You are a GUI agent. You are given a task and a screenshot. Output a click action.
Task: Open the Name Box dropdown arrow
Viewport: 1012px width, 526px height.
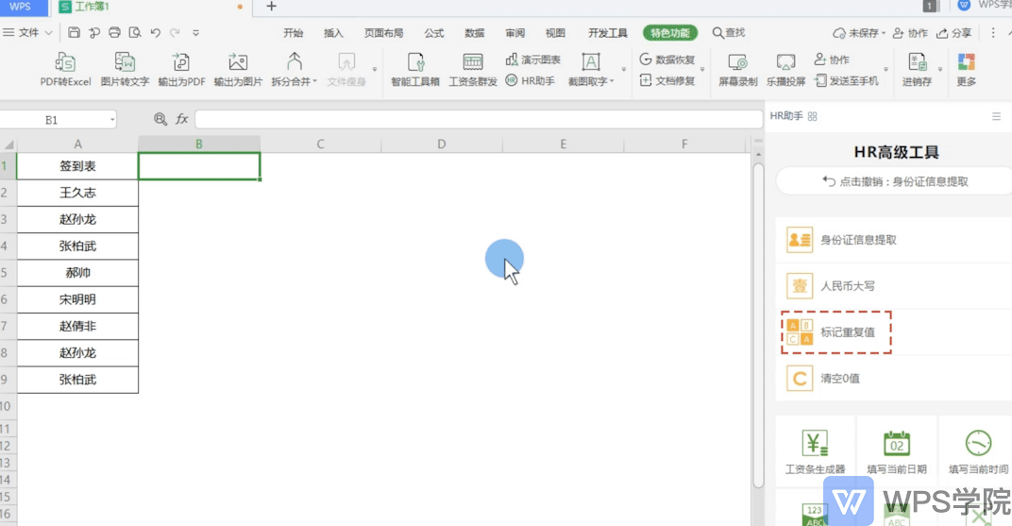pos(112,119)
